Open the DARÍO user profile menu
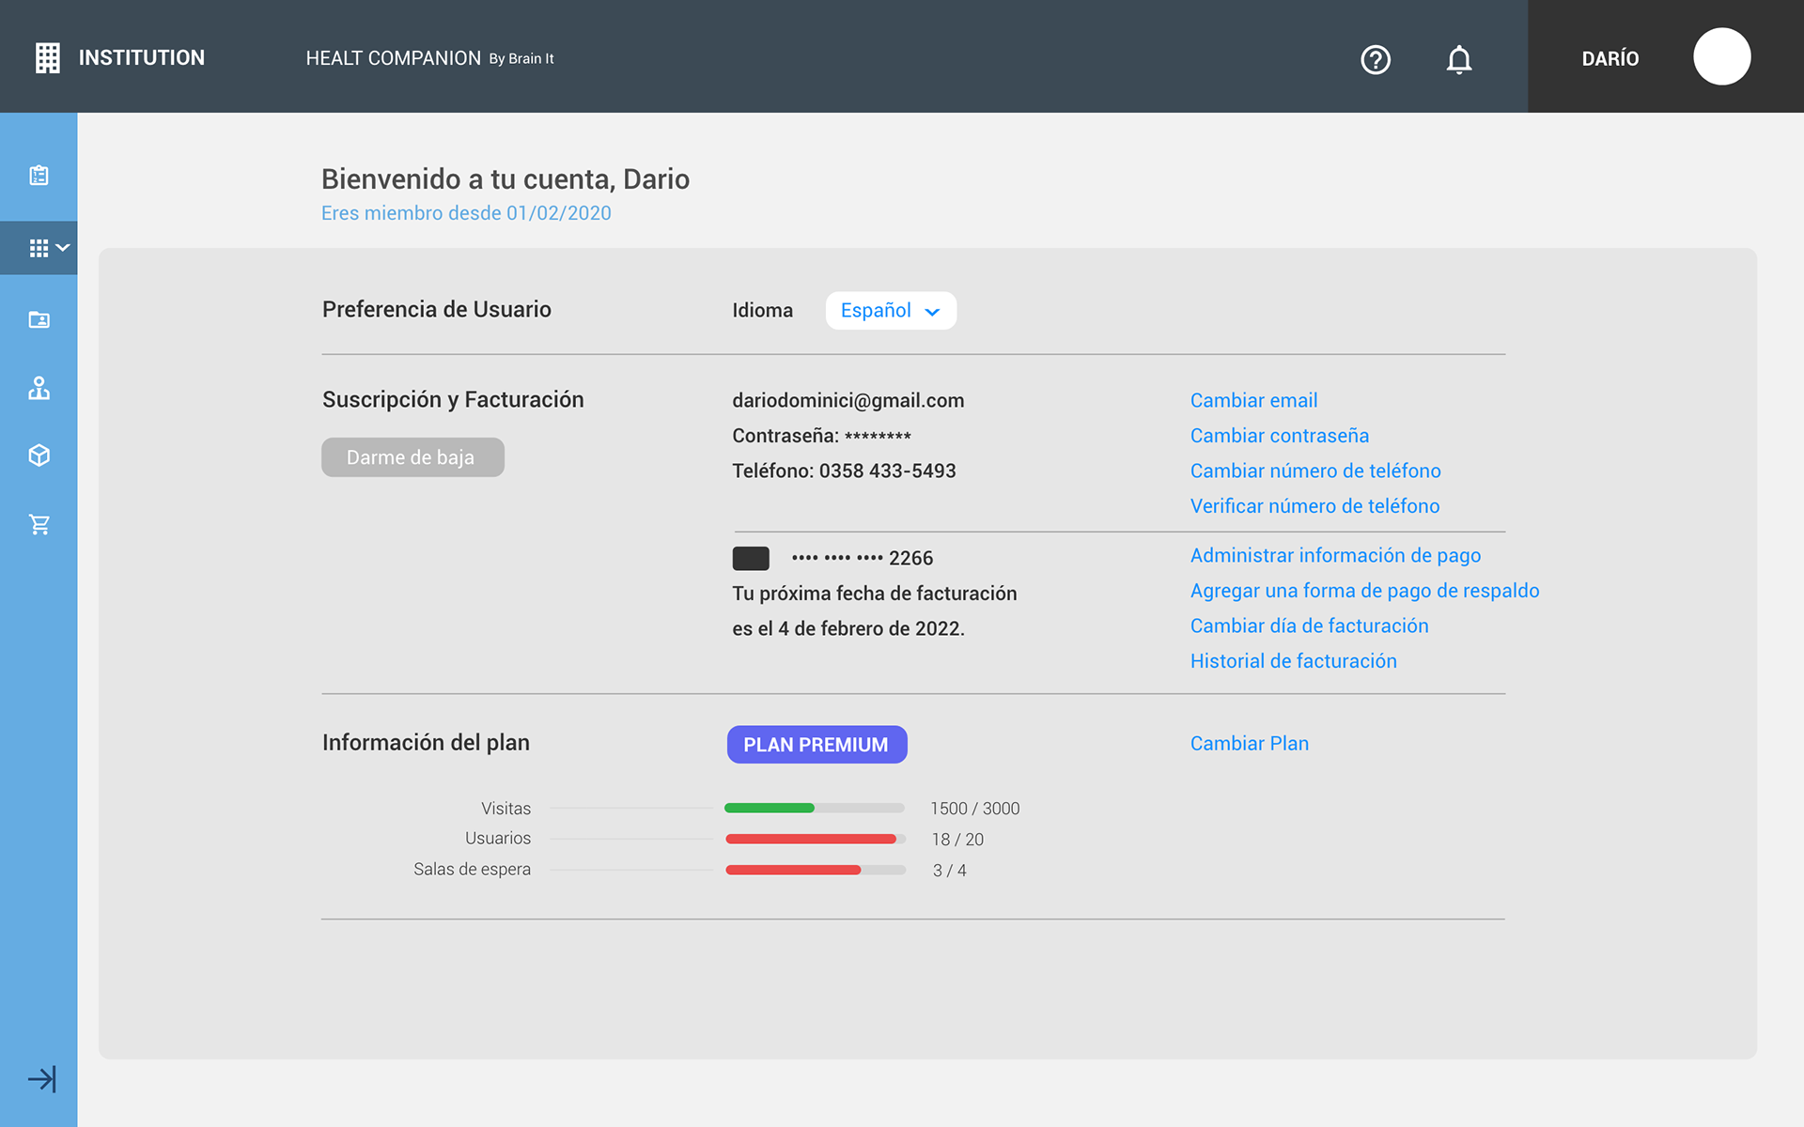The image size is (1804, 1127). pyautogui.click(x=1610, y=58)
